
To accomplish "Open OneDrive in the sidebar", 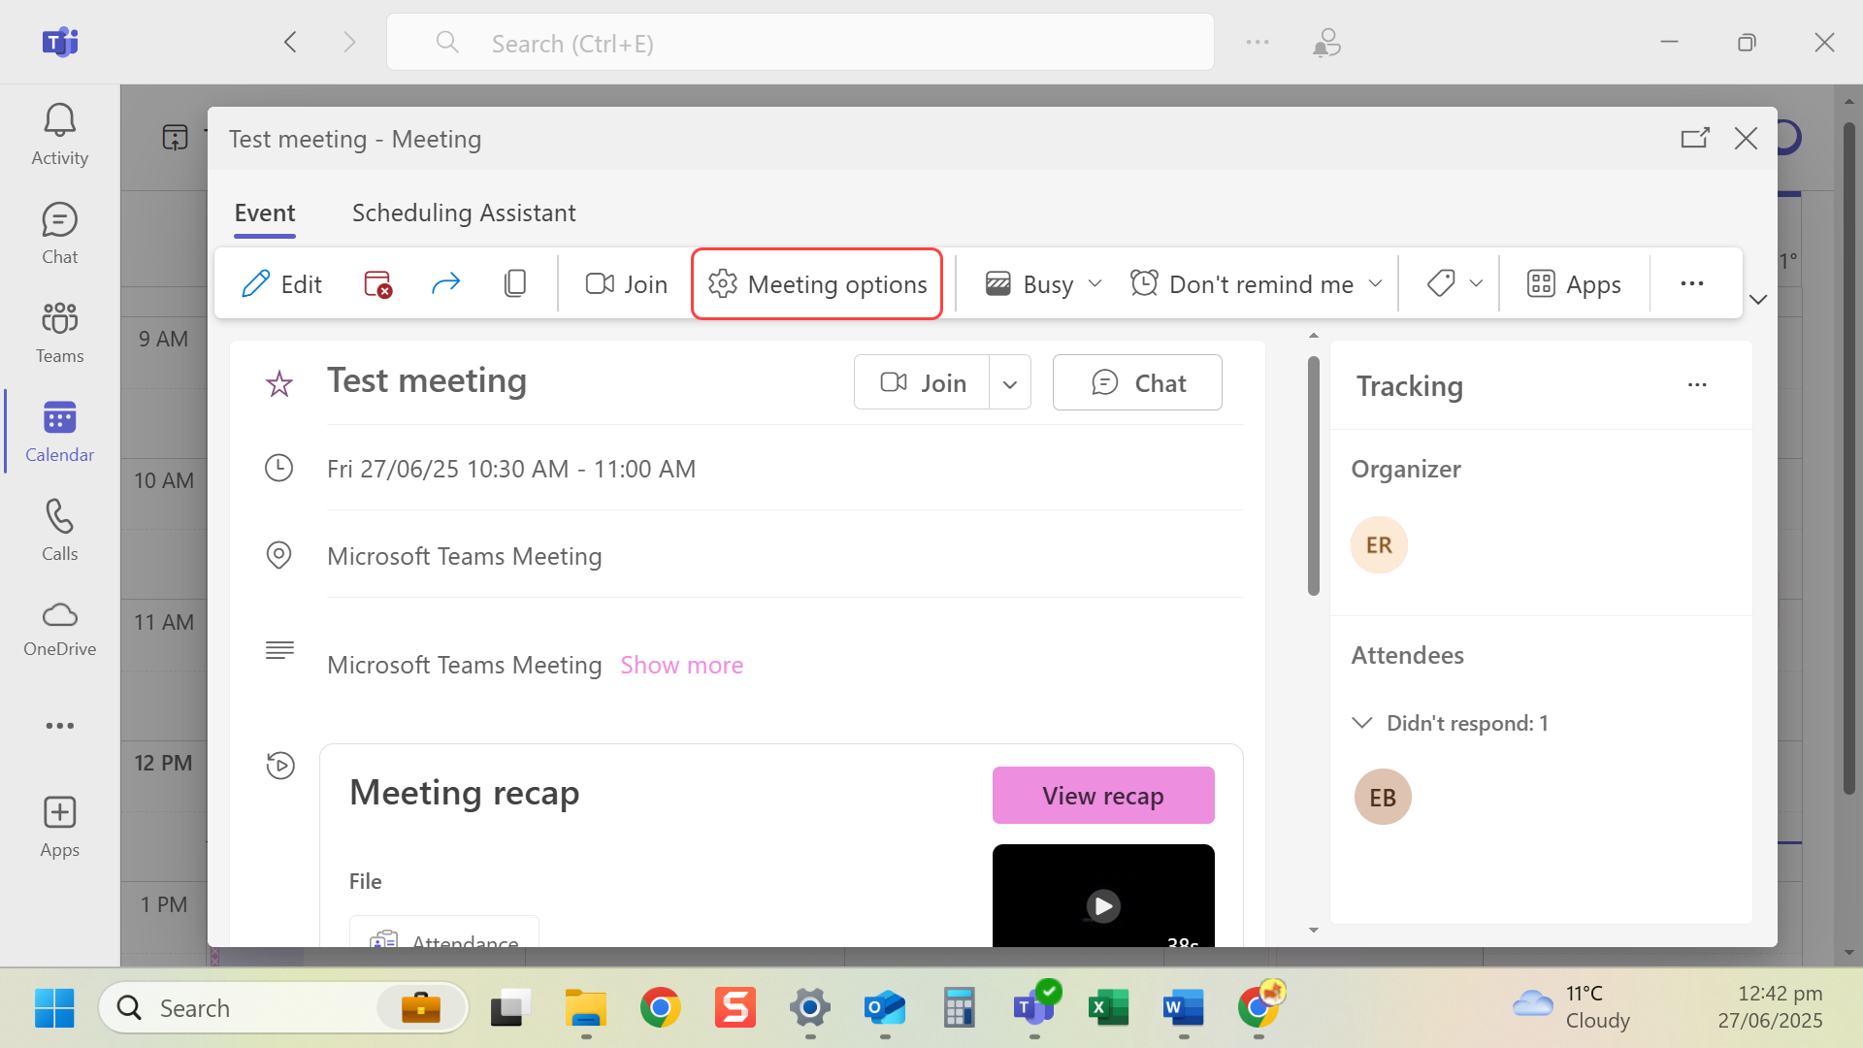I will click(x=59, y=629).
